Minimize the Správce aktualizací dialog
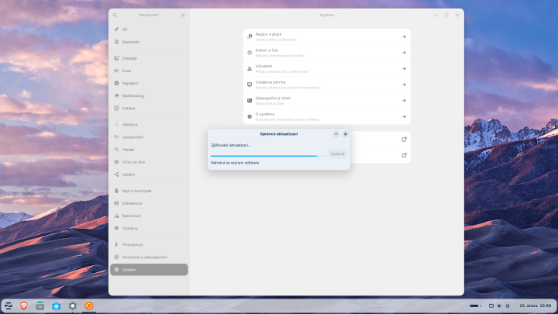558x314 pixels. (x=336, y=134)
